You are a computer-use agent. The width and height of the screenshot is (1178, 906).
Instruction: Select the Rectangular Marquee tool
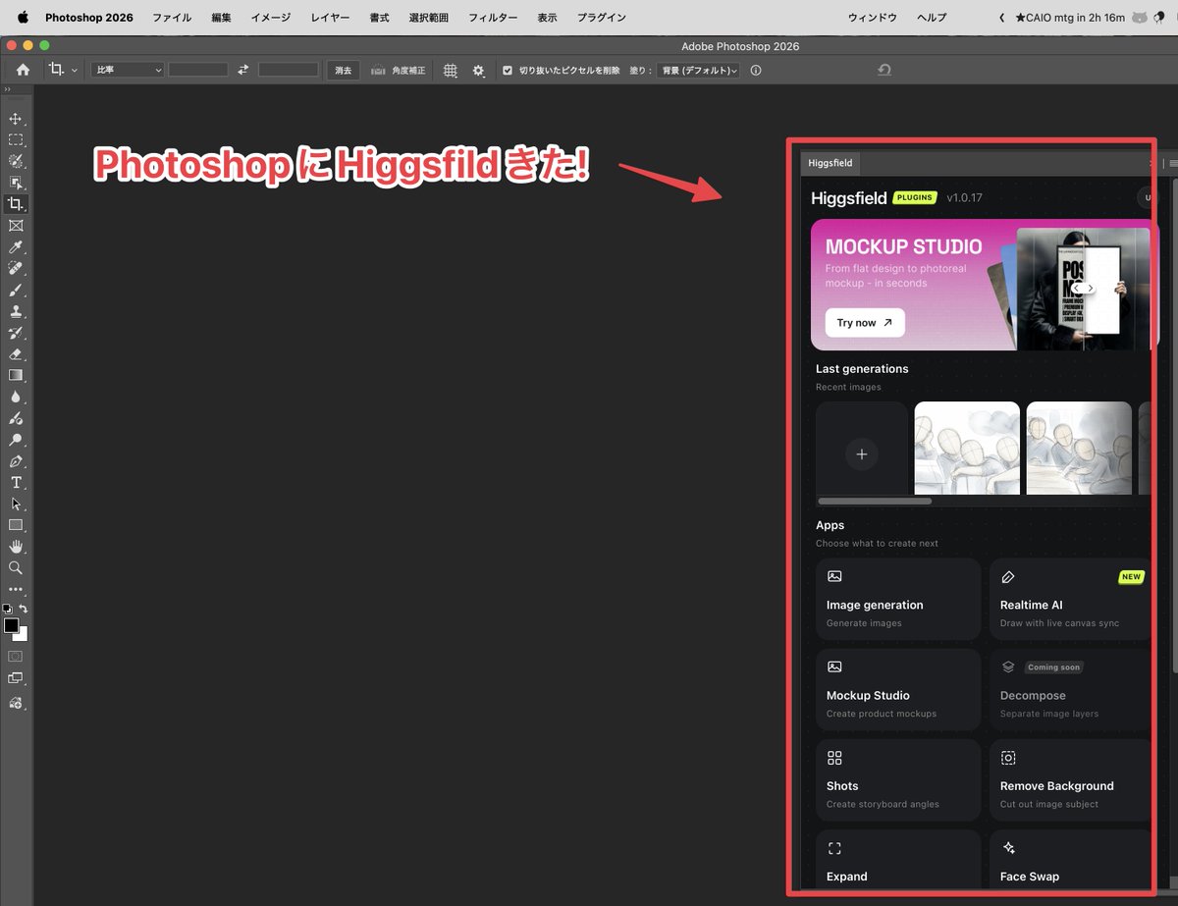point(16,140)
